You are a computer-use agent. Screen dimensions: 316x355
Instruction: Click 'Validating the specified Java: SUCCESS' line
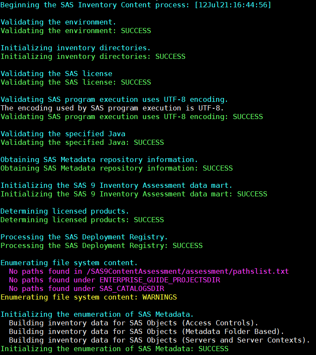coord(82,143)
